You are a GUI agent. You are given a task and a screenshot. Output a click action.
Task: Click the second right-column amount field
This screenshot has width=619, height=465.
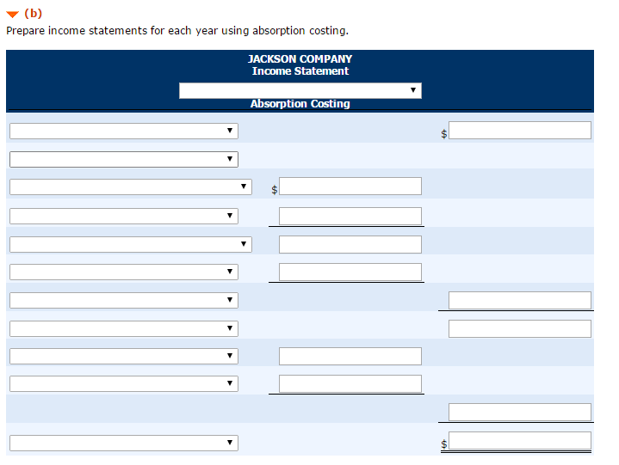[x=519, y=300]
